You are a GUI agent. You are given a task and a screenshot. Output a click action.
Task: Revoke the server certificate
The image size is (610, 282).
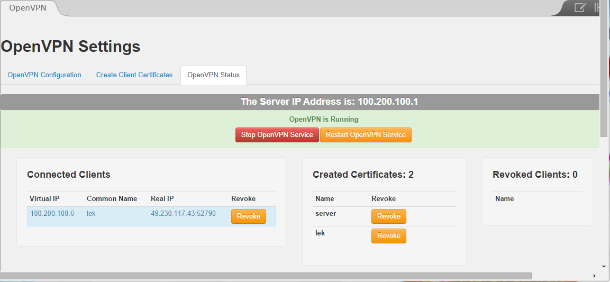click(389, 216)
